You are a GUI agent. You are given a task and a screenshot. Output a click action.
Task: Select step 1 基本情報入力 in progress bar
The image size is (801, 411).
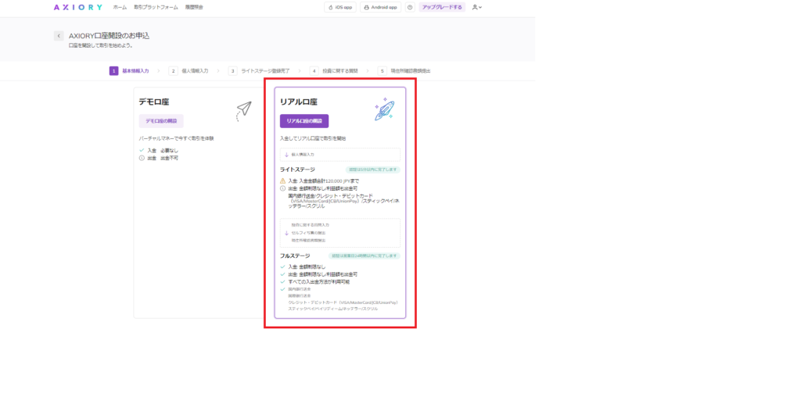pos(129,70)
